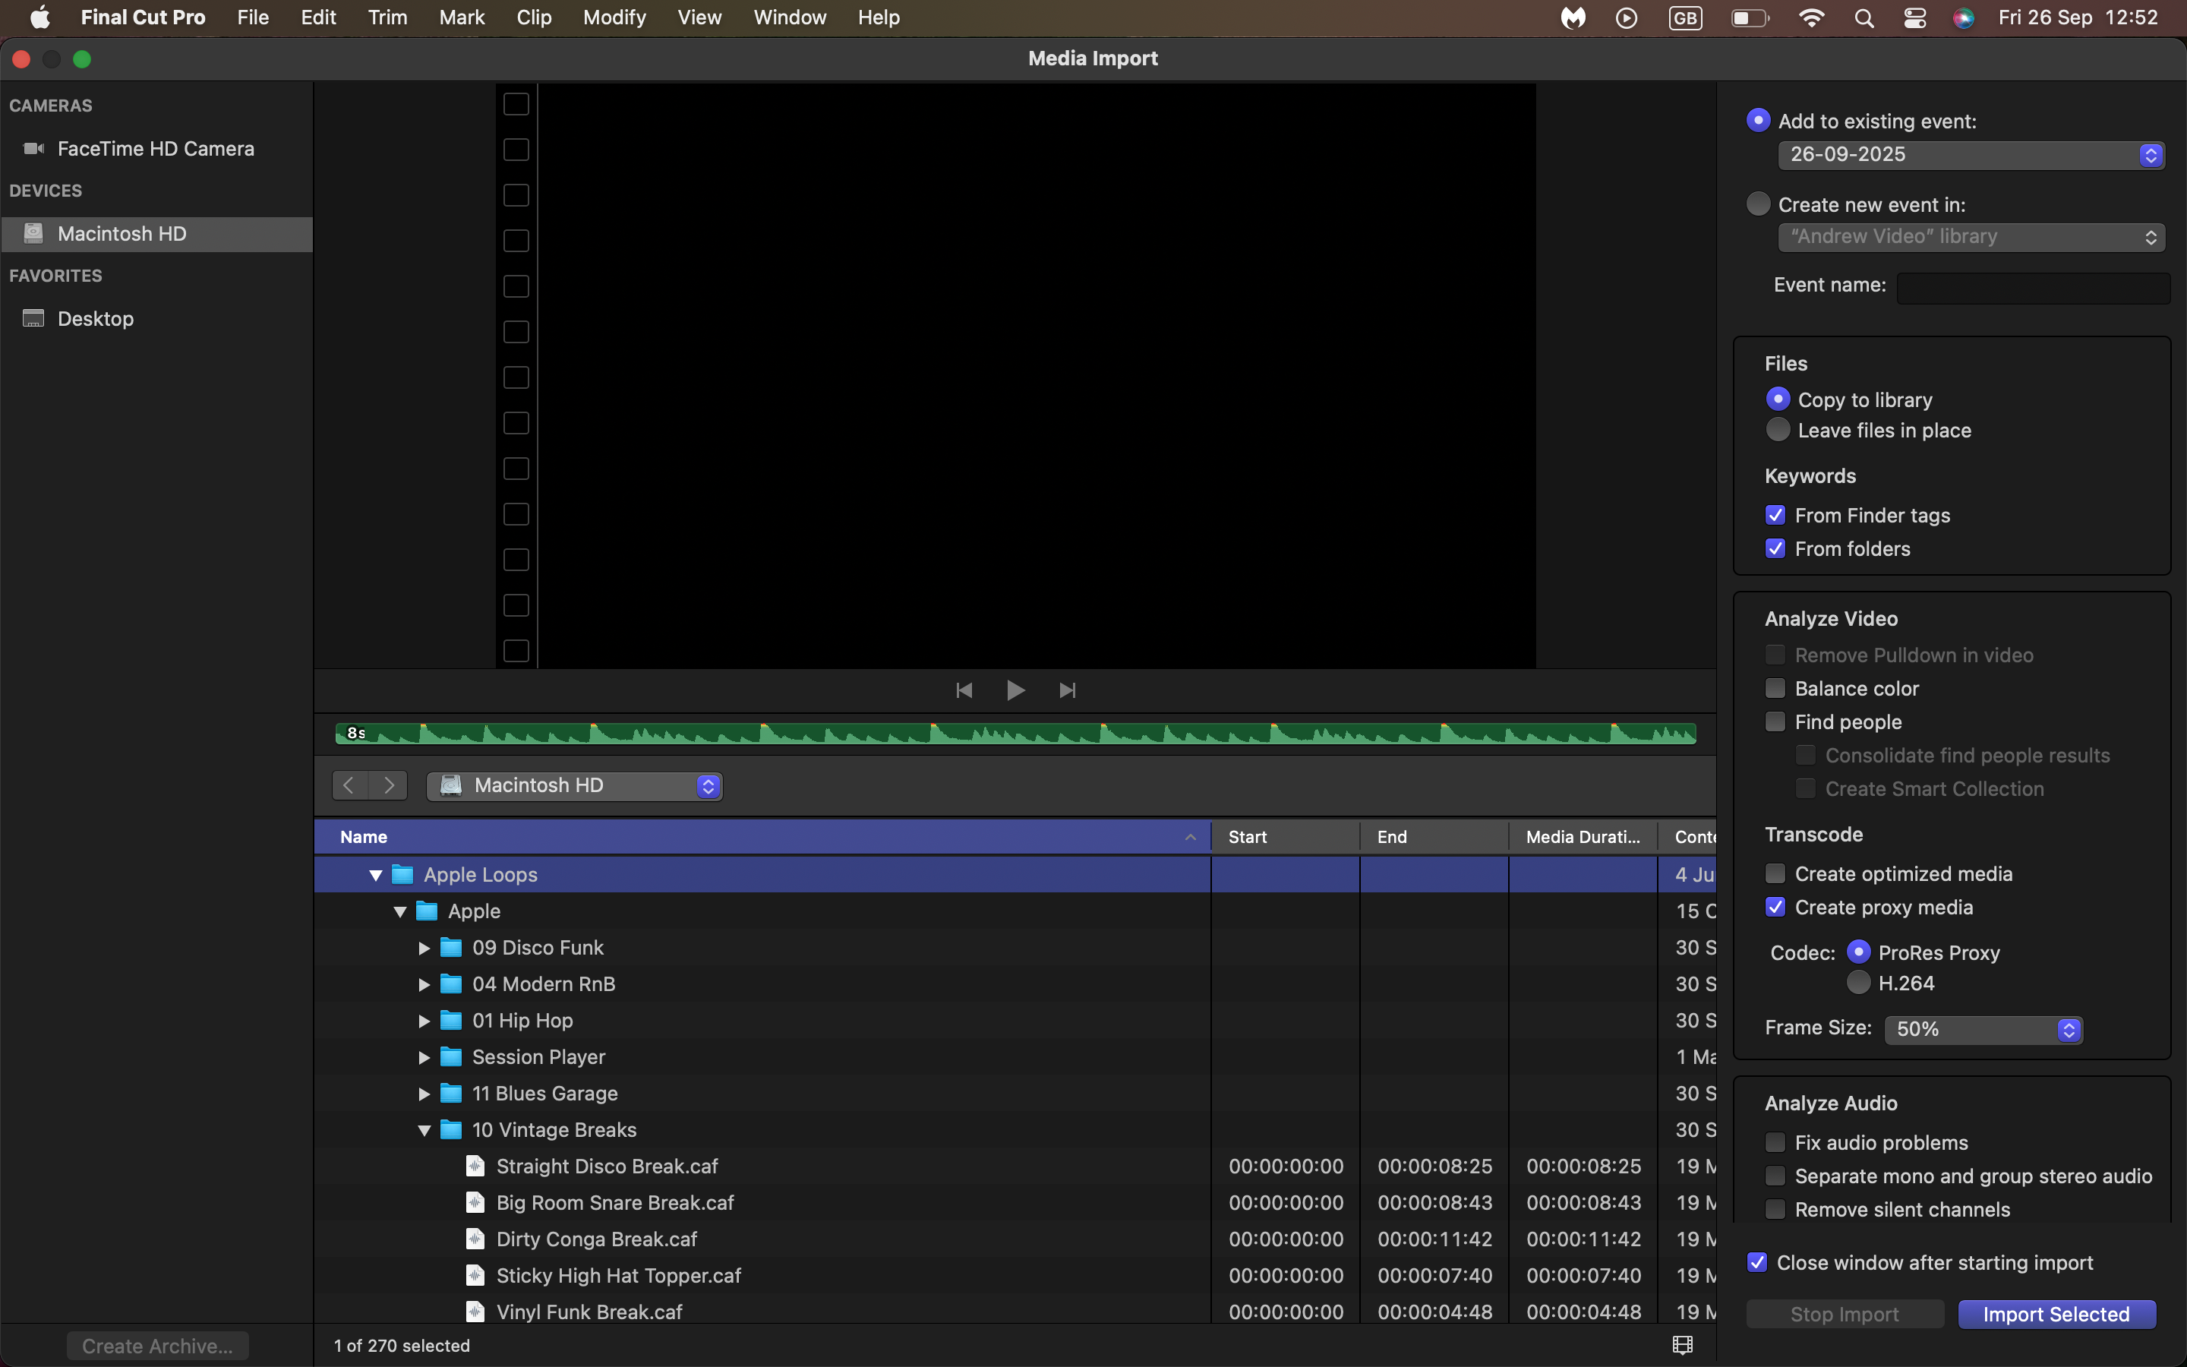Viewport: 2187px width, 1367px height.
Task: Enable Balance color checkbox
Action: click(x=1775, y=689)
